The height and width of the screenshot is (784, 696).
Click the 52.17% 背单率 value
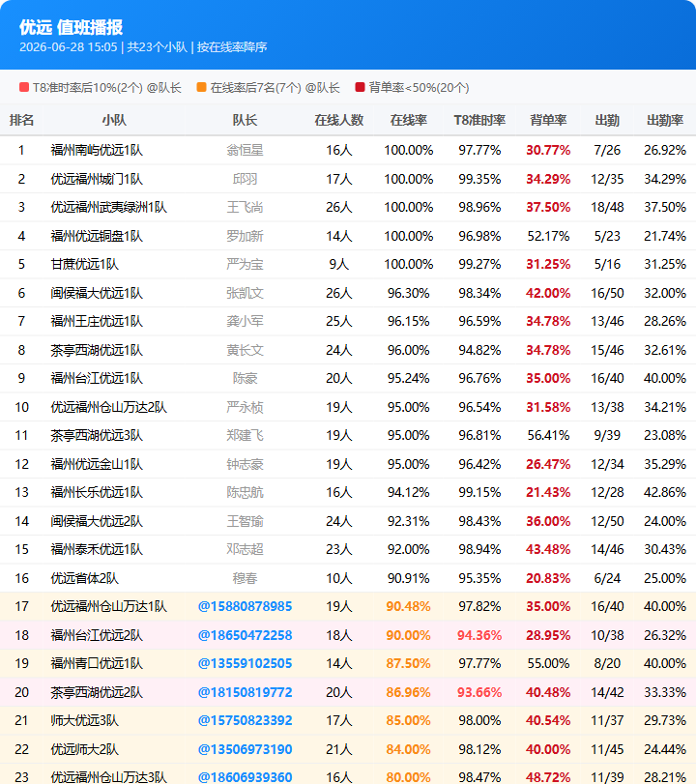548,236
